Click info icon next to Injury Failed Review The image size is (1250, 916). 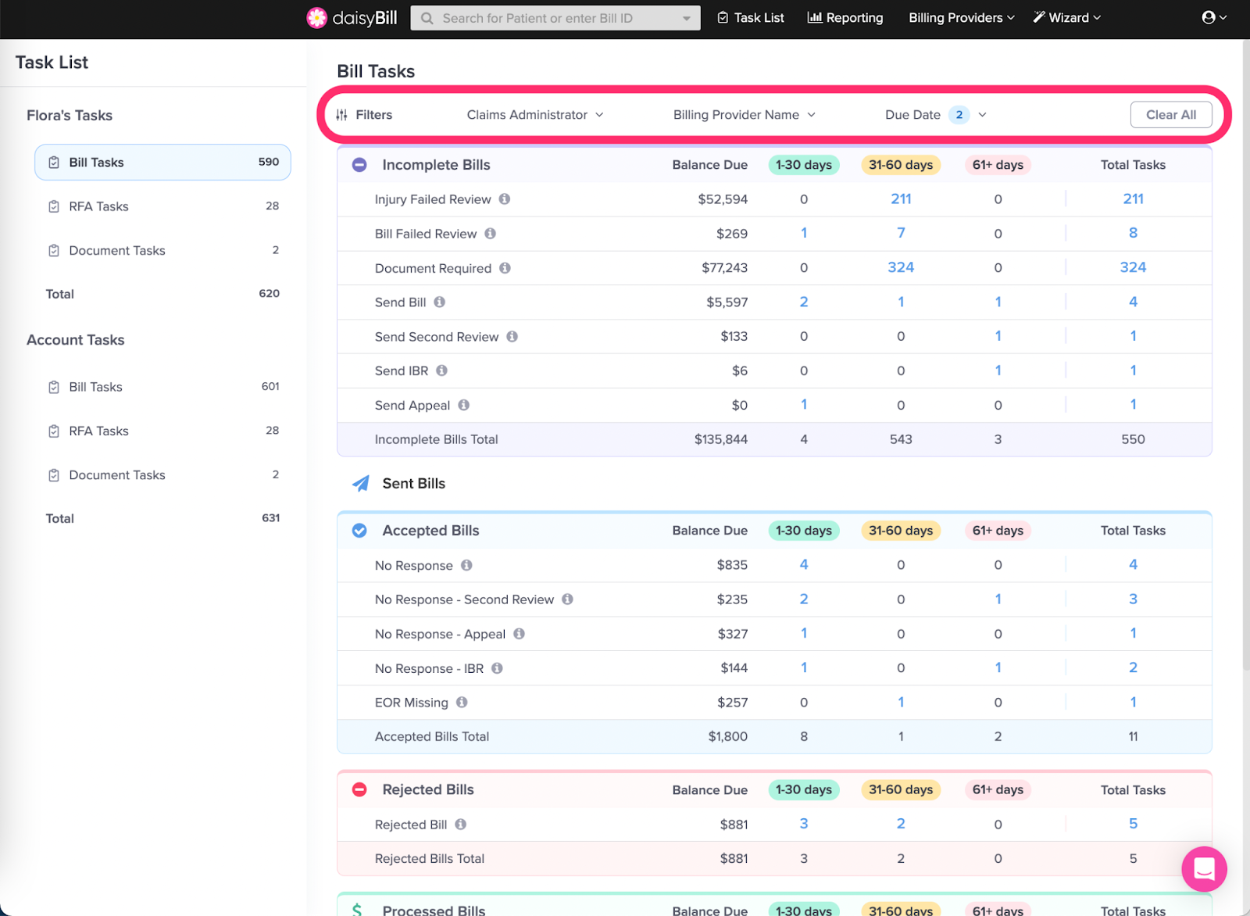coord(505,199)
